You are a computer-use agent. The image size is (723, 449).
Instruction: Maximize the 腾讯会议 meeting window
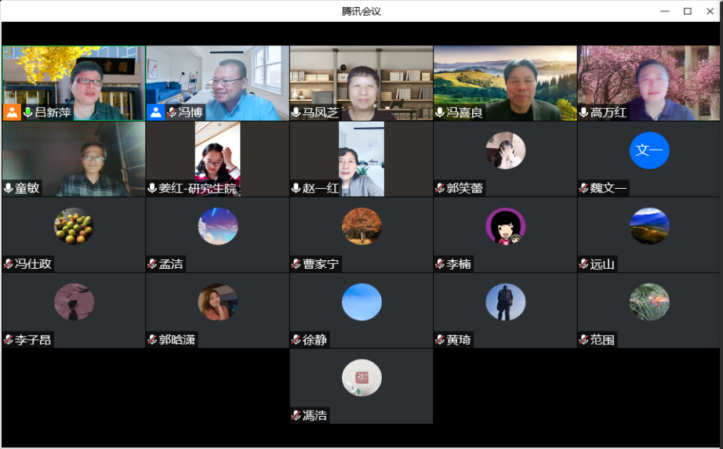[687, 11]
